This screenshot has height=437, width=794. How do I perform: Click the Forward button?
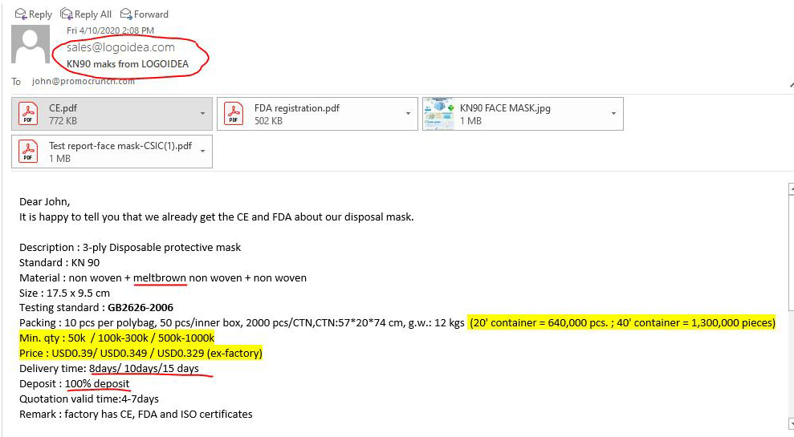point(145,14)
